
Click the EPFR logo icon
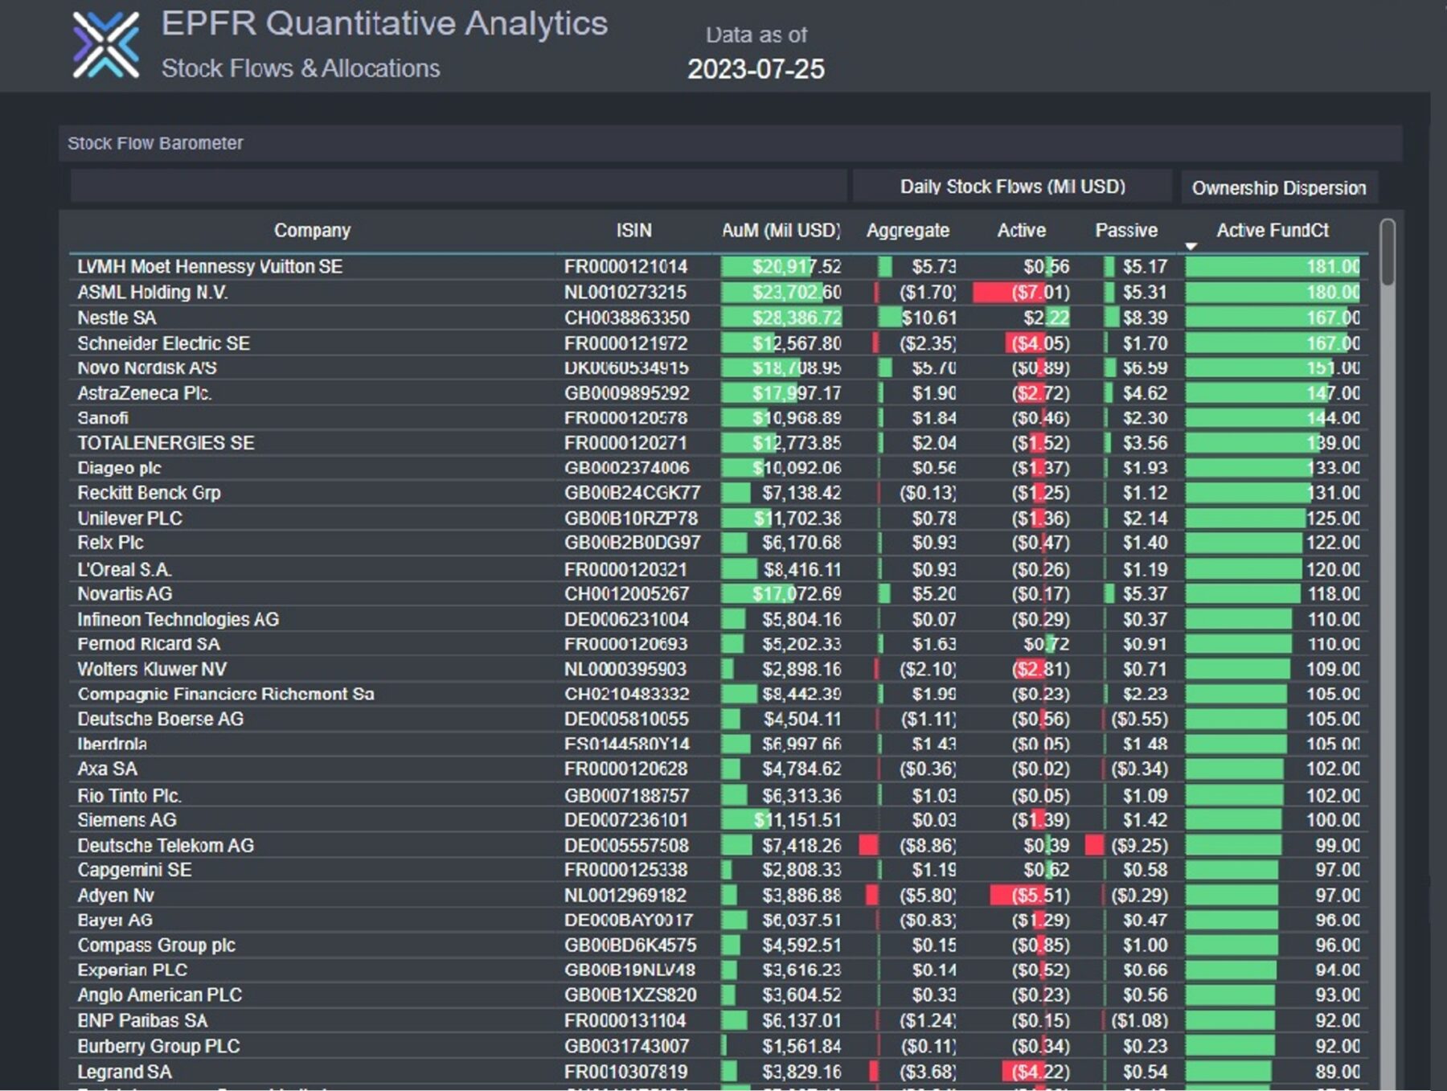click(x=105, y=46)
